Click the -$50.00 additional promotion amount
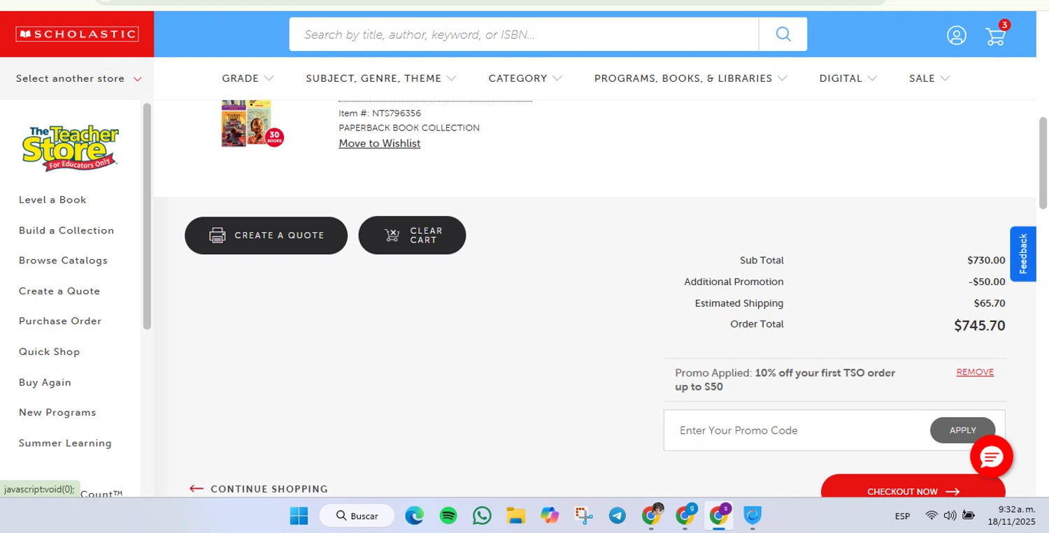This screenshot has height=533, width=1049. 987,282
